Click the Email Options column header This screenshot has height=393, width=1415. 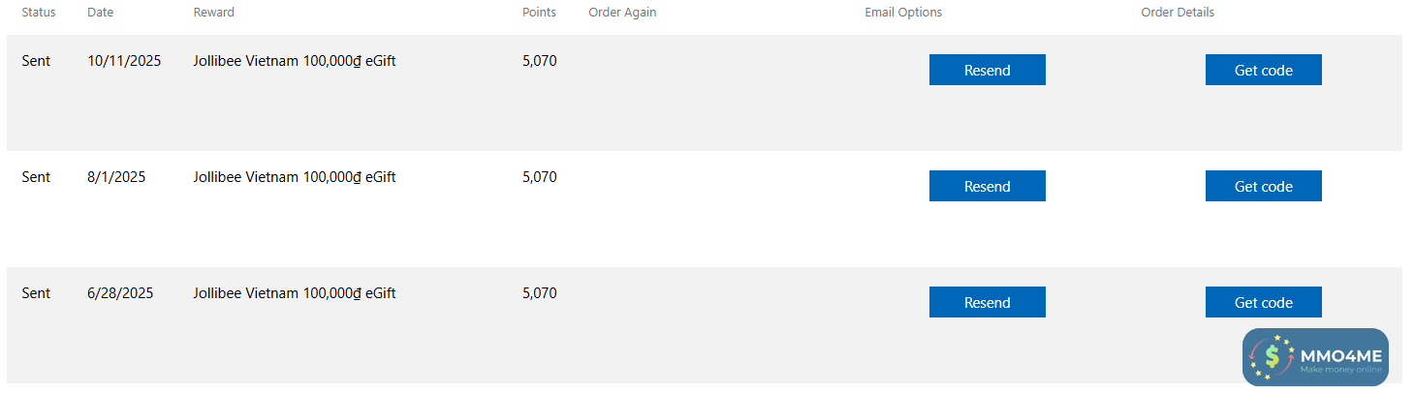pyautogui.click(x=903, y=13)
